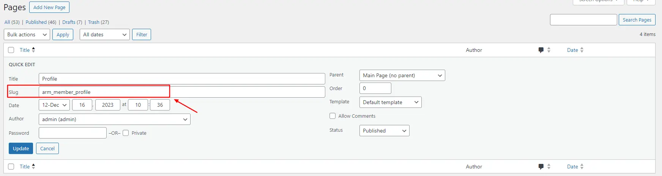Click the Slug input field
This screenshot has width=662, height=176.
pyautogui.click(x=182, y=92)
